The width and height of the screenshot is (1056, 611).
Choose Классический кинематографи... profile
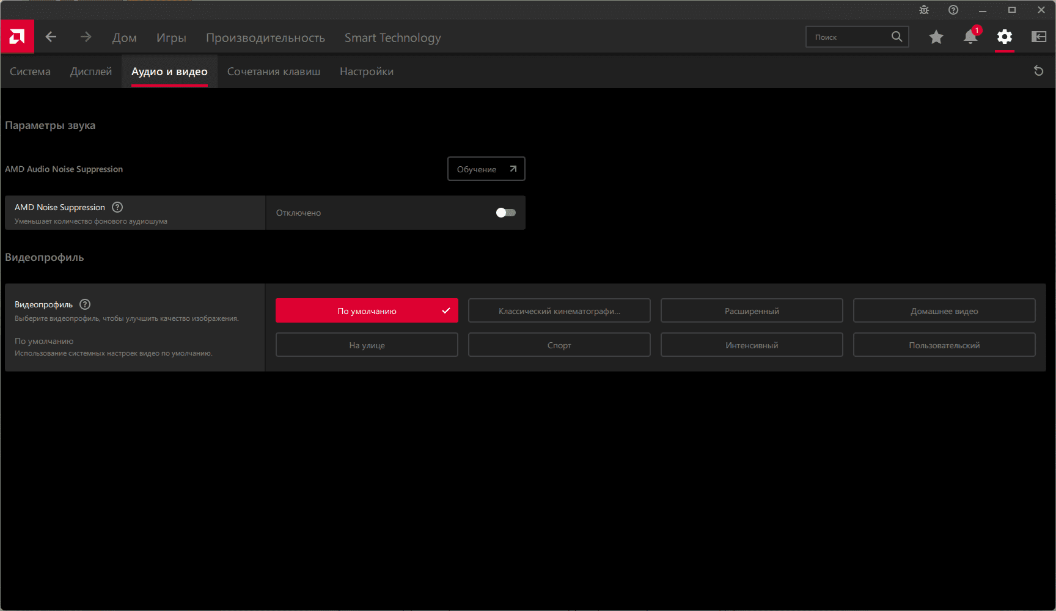pyautogui.click(x=559, y=310)
